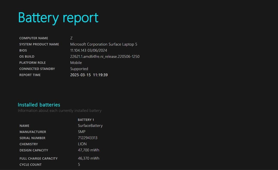Image resolution: width=278 pixels, height=170 pixels.
Task: Select the COMPUTER NAME label
Action: pyautogui.click(x=33, y=38)
